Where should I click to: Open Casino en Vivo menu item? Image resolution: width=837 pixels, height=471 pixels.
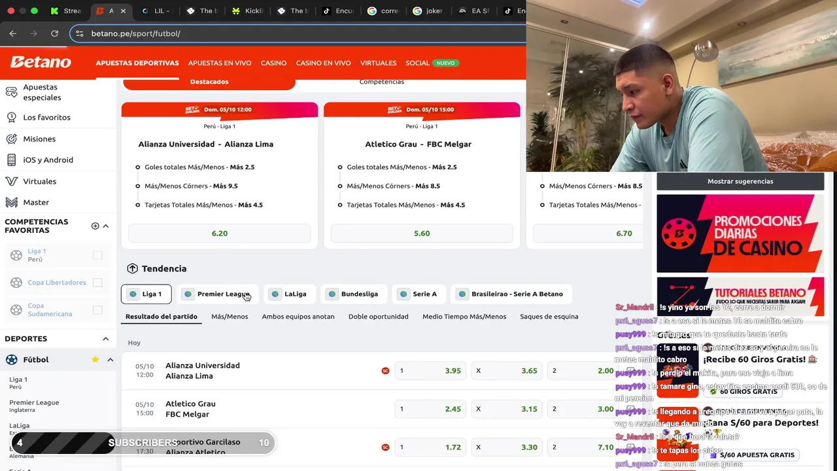pyautogui.click(x=323, y=63)
